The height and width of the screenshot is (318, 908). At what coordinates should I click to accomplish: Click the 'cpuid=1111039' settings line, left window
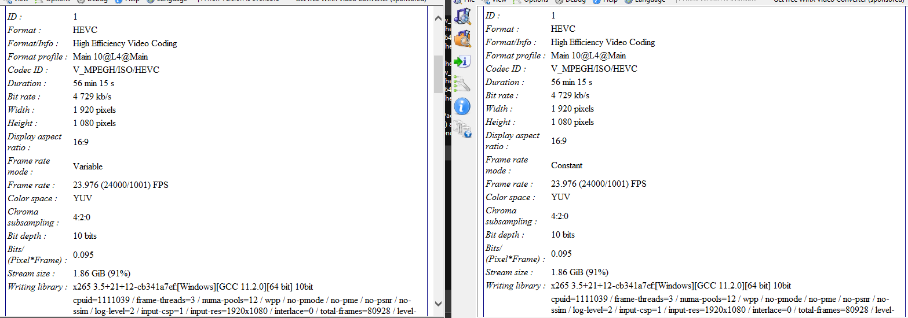(242, 300)
